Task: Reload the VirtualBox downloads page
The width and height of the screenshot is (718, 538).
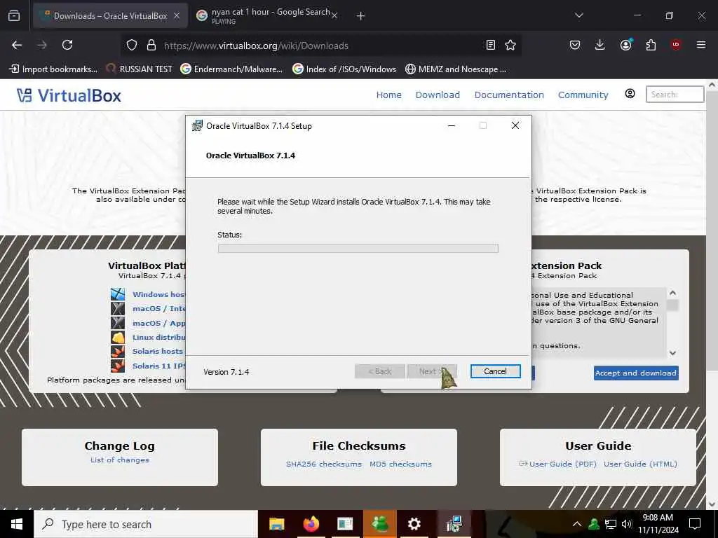Action: pos(67,45)
